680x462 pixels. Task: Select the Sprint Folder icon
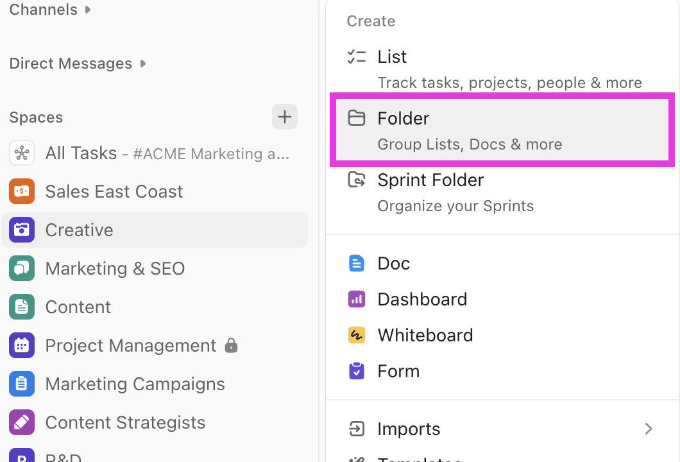(357, 180)
